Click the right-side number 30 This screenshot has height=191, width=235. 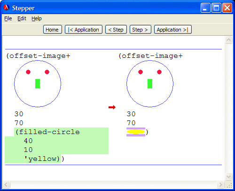click(x=131, y=114)
